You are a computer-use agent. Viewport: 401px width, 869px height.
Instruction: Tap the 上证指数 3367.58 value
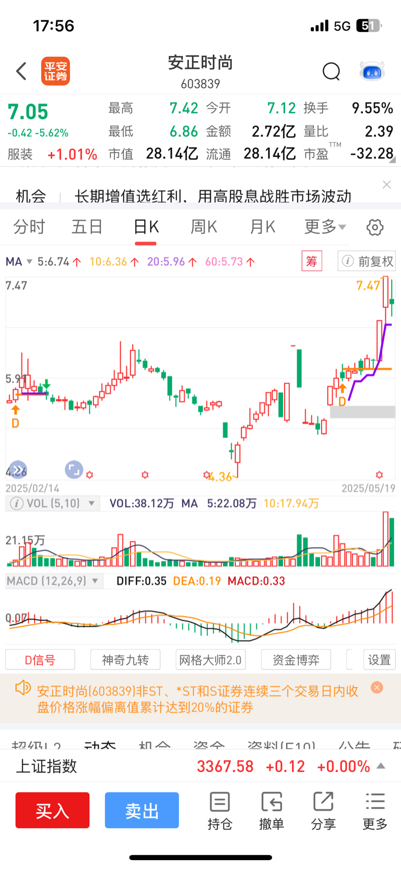point(225,767)
